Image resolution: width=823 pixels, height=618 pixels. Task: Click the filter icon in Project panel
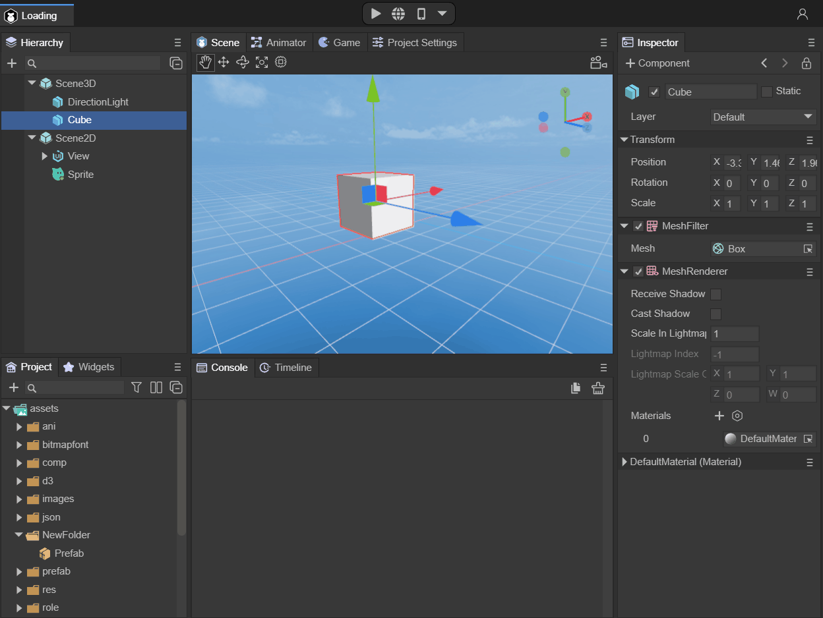click(x=137, y=387)
